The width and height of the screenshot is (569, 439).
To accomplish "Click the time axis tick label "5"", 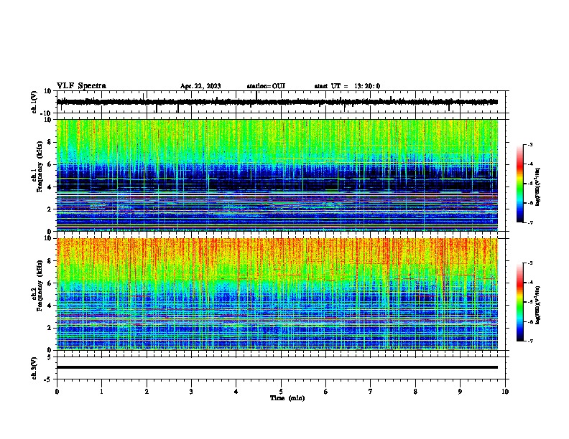I will point(281,392).
